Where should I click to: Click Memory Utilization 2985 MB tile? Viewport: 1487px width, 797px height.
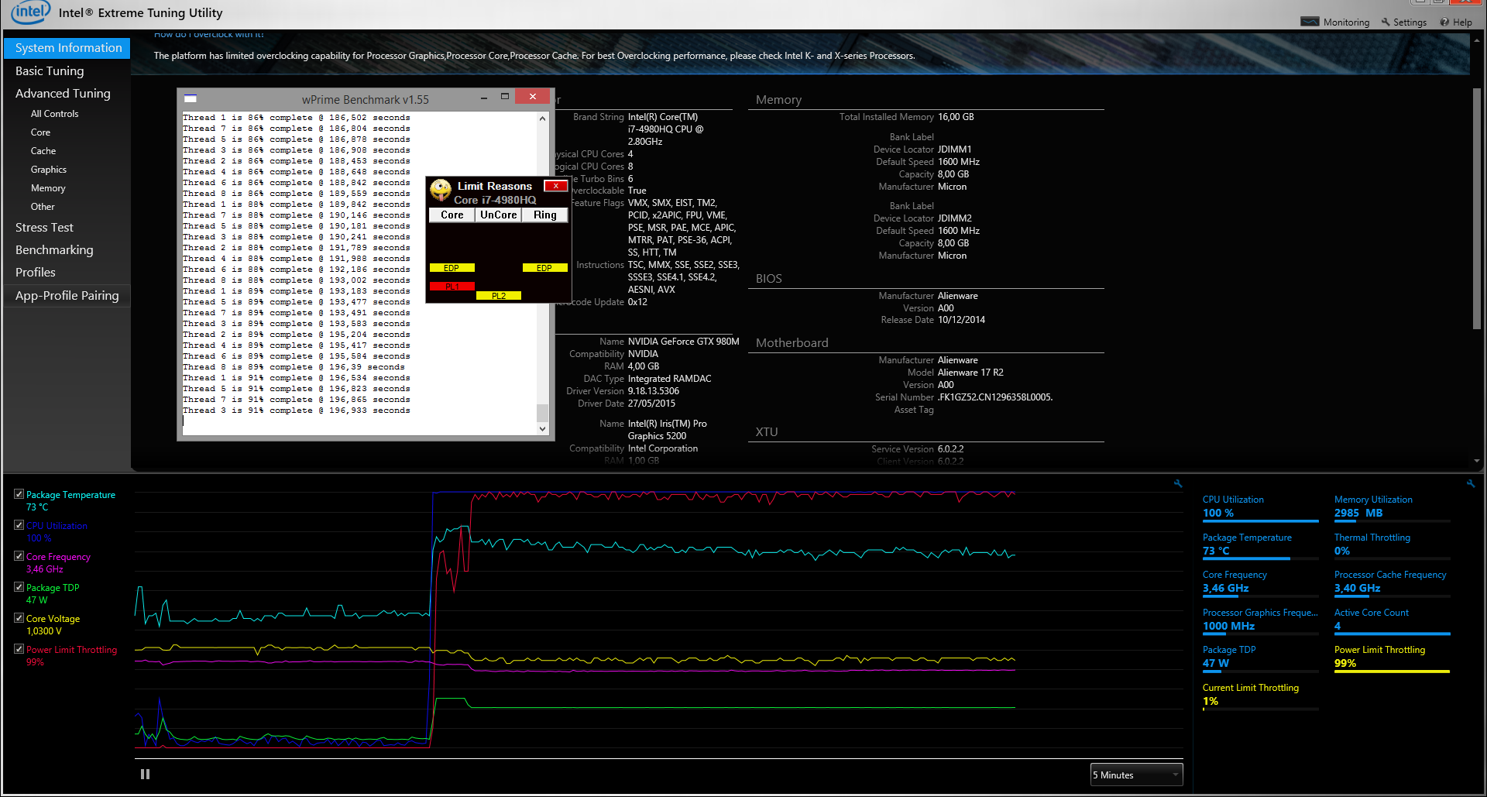1392,507
